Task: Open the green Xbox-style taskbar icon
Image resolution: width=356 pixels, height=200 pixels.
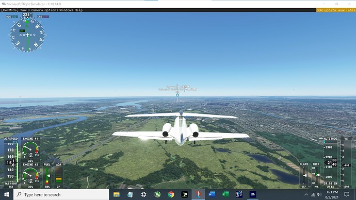Action: [157, 194]
